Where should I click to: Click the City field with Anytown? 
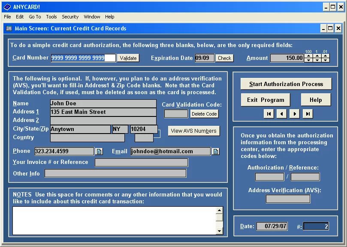pos(80,129)
